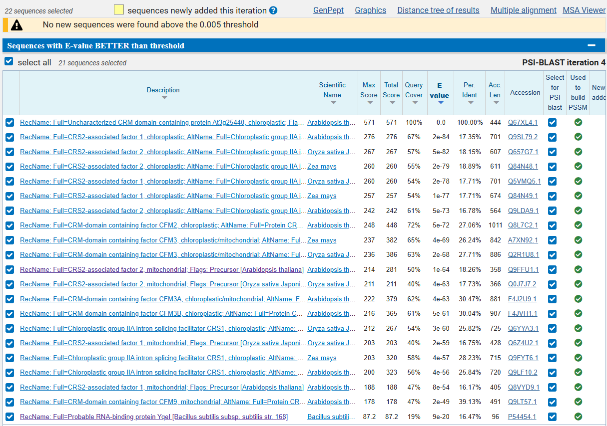
Task: Untick Select for PSI blast box for Q657G7.1
Action: [552, 152]
